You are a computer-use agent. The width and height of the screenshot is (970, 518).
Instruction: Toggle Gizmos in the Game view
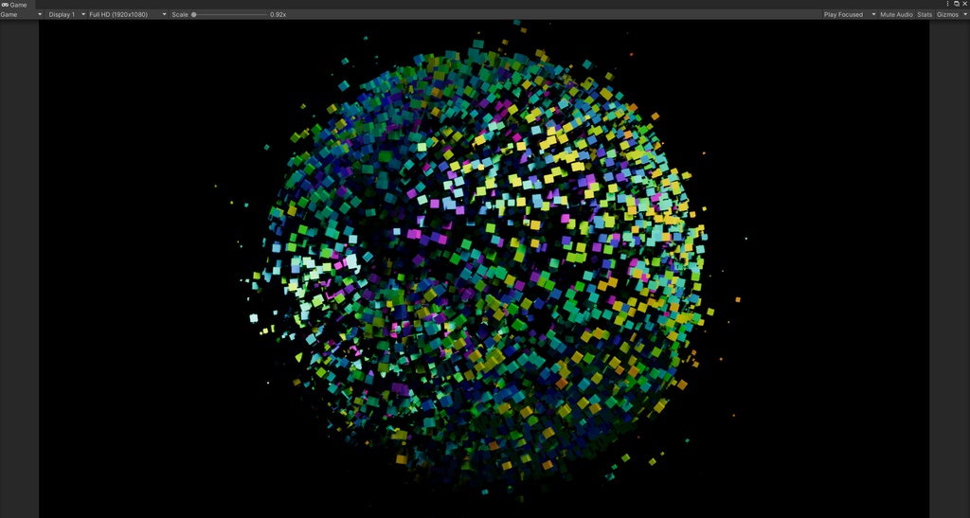(x=947, y=14)
